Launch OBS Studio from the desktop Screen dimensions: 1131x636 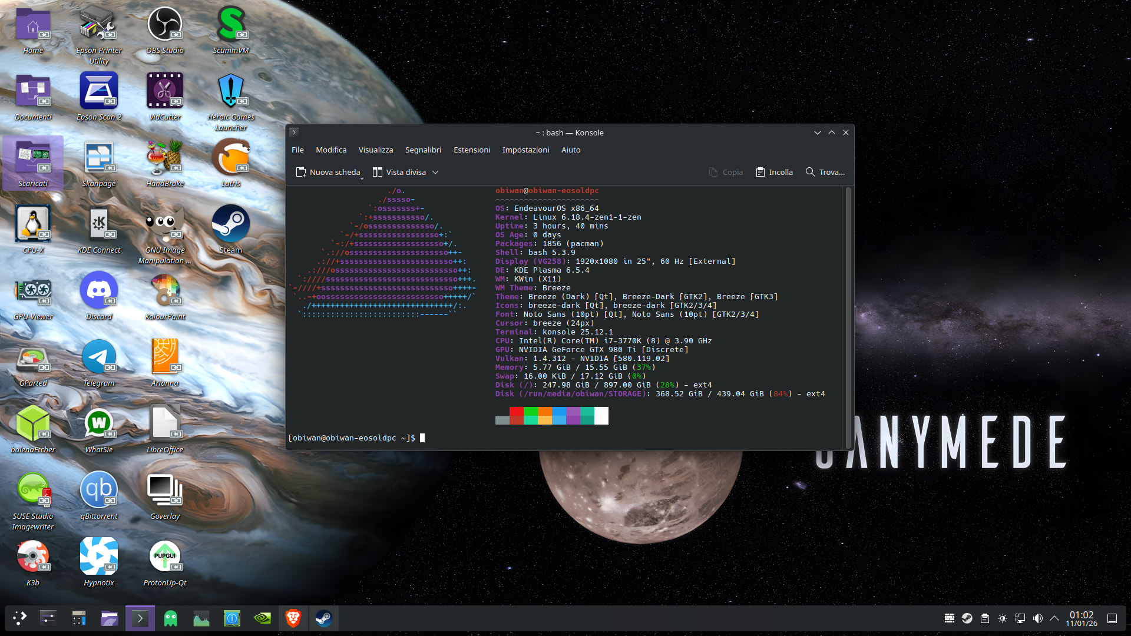click(x=164, y=25)
